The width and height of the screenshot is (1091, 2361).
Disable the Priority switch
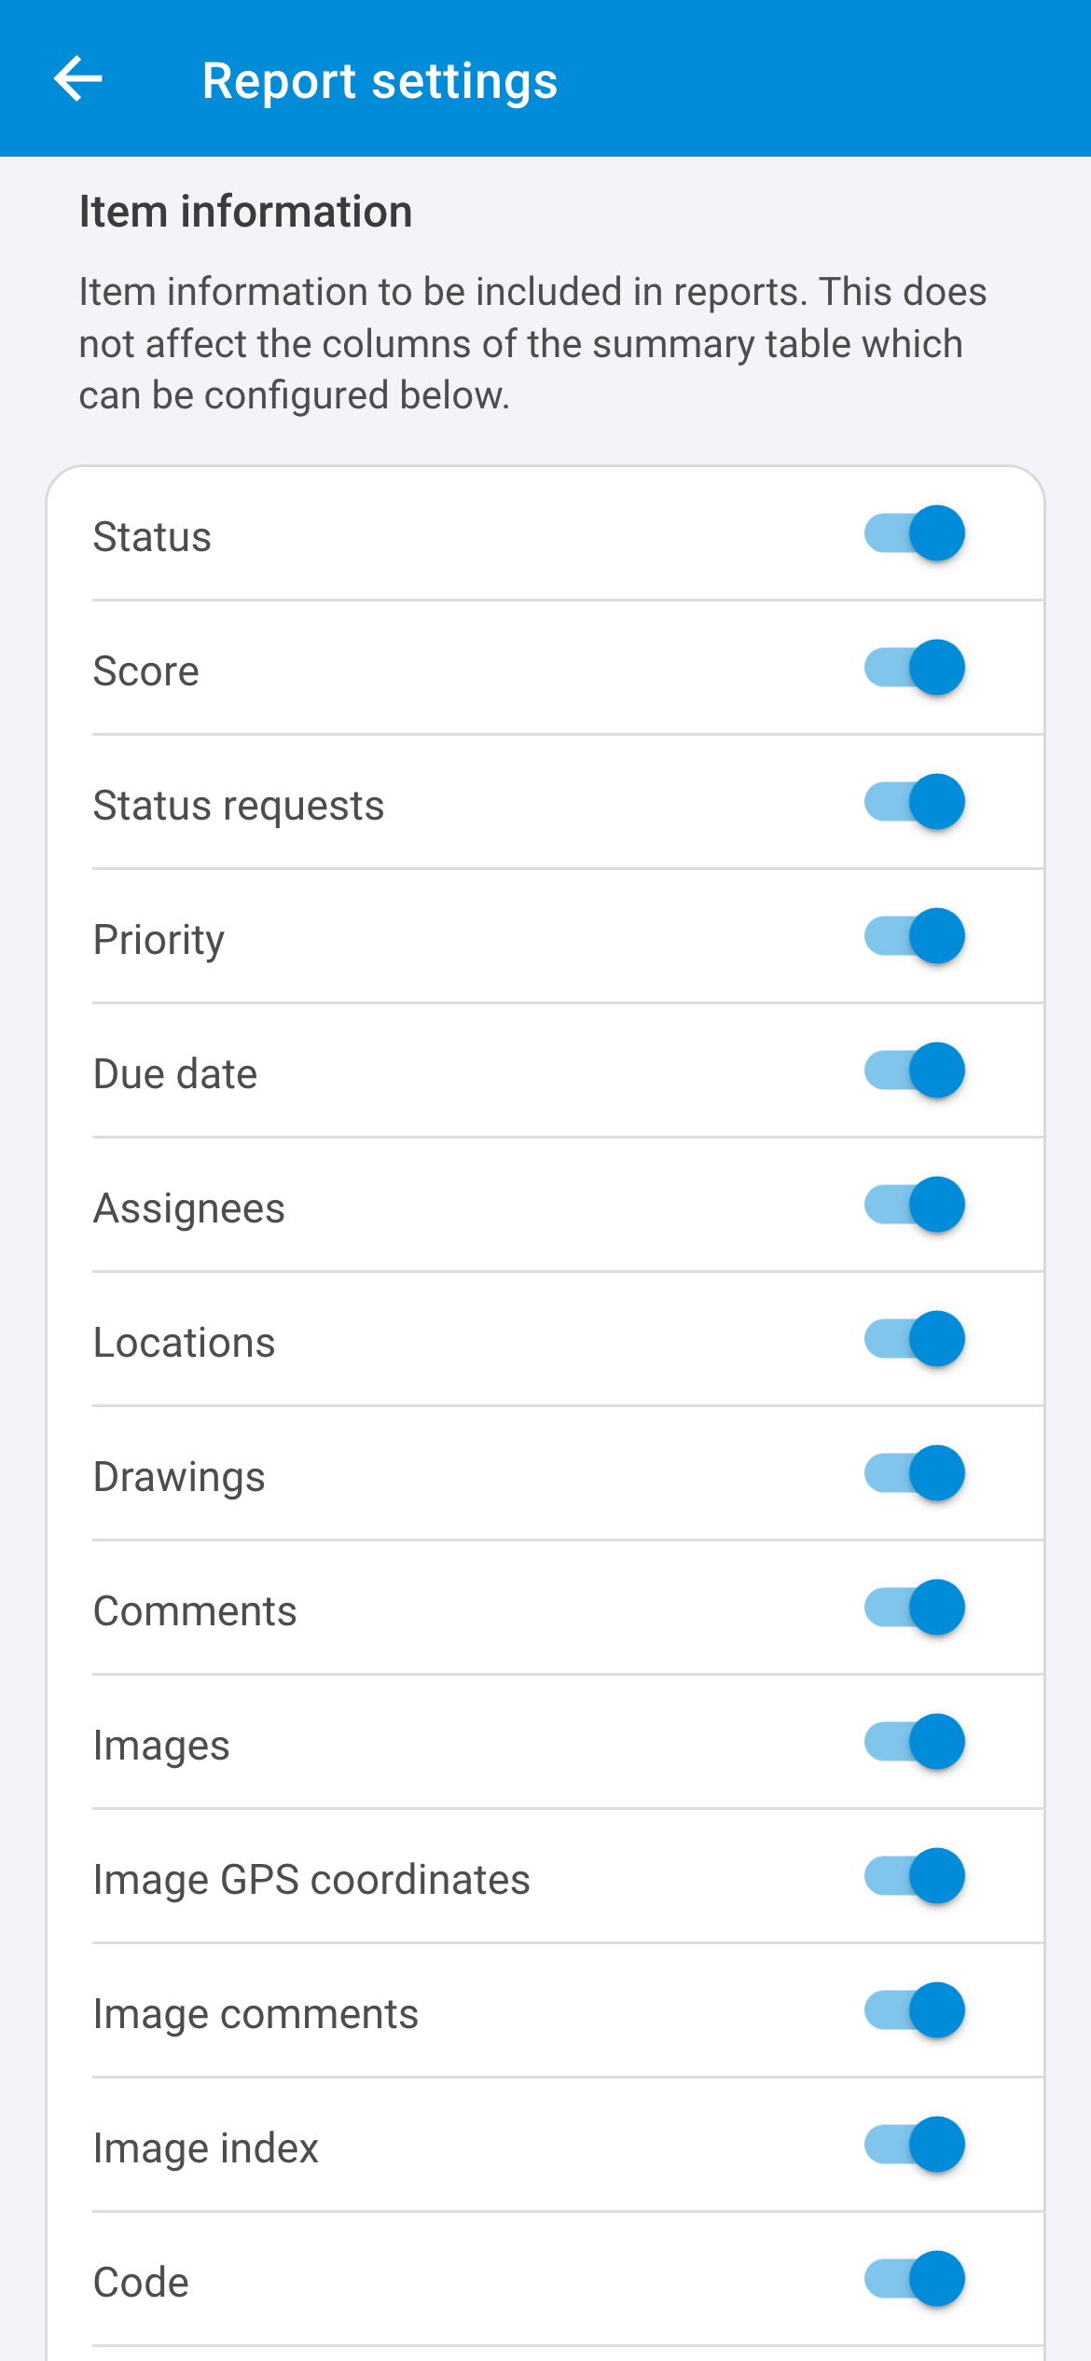pyautogui.click(x=914, y=937)
